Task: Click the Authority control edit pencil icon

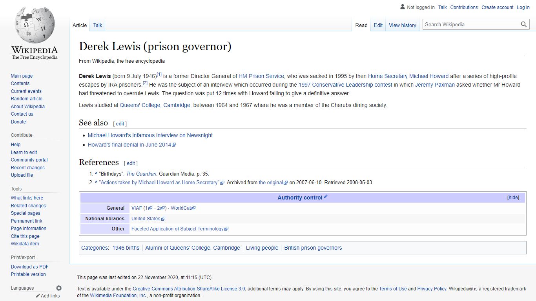Action: (325, 197)
